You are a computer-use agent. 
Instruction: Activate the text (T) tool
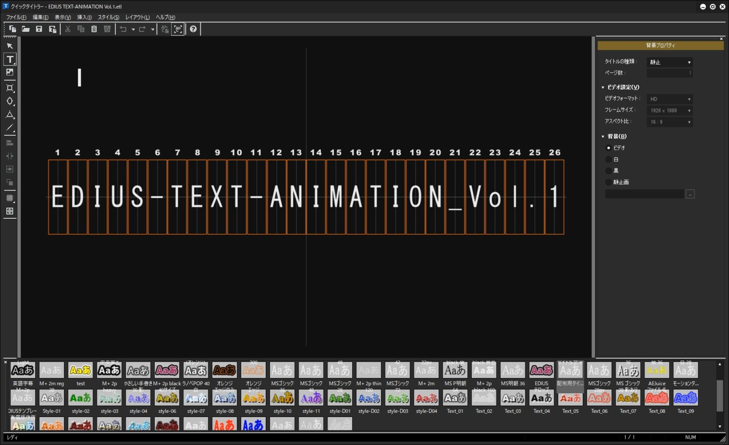[9, 59]
